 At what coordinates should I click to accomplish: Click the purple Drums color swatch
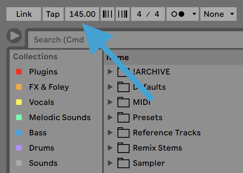(19, 148)
